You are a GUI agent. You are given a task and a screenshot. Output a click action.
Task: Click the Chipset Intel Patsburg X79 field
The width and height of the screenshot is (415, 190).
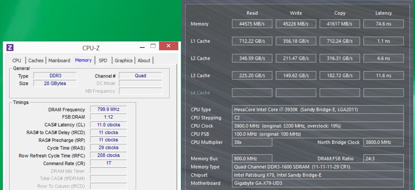point(318,175)
